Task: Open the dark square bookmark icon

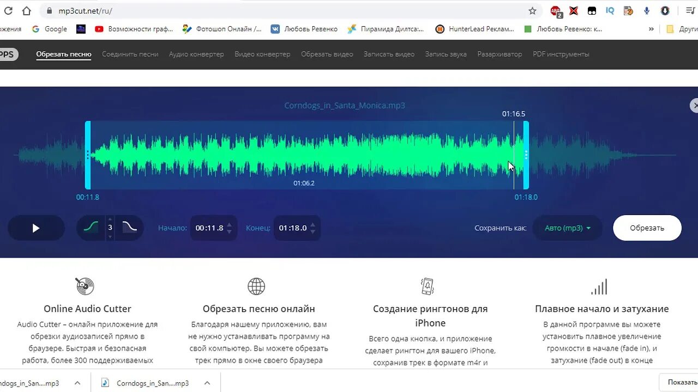Action: click(81, 29)
